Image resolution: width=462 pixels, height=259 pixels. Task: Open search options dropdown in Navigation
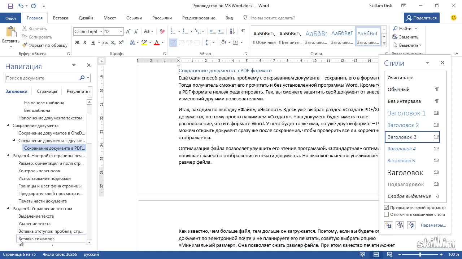[88, 78]
